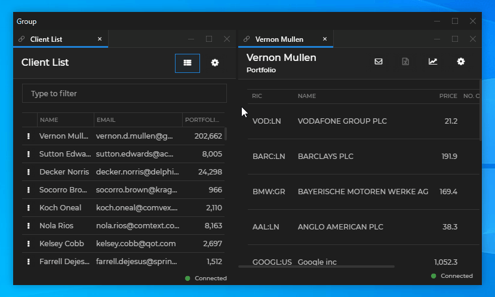
Task: Open row menu for Kelsey Cobb
Action: tap(29, 244)
